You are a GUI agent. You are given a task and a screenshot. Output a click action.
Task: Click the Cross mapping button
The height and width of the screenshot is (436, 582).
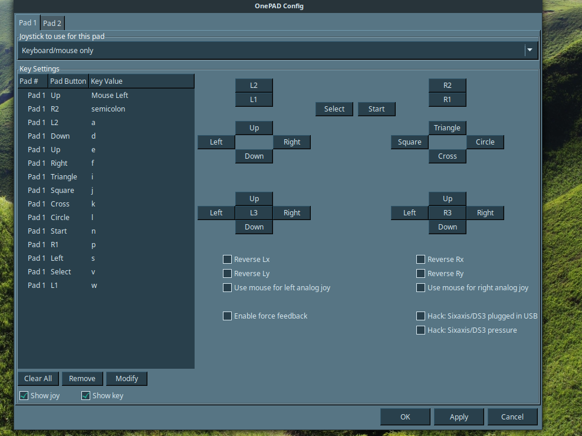[x=447, y=156]
